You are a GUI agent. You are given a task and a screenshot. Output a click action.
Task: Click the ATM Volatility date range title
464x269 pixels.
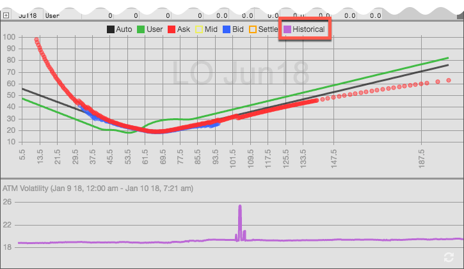(98, 188)
